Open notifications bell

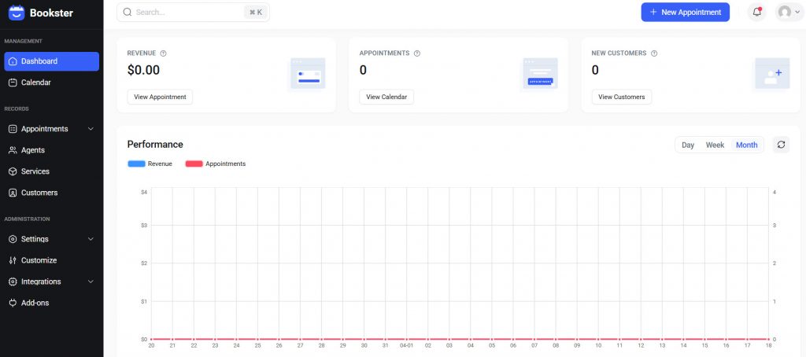(x=756, y=13)
